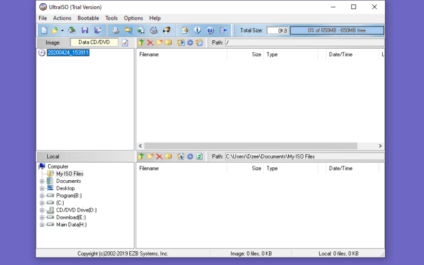Screen dimensions: 424x265
Task: Click the Save floppy disk icon
Action: click(x=85, y=30)
